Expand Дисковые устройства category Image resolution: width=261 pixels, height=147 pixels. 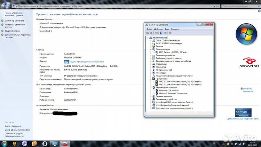pyautogui.click(x=151, y=55)
